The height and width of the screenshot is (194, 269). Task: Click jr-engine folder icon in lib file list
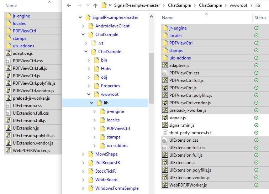point(165,28)
